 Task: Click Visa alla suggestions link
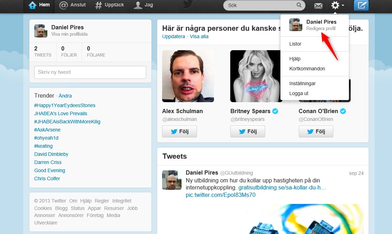(x=199, y=36)
